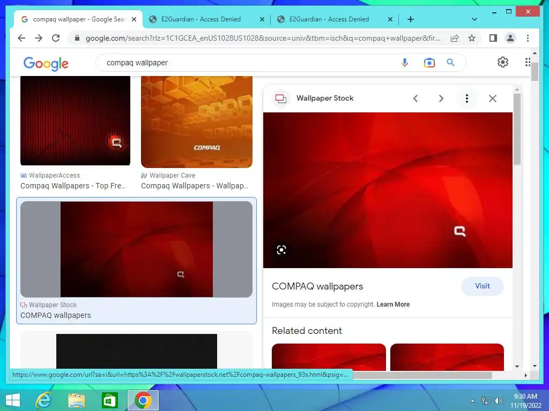Open second related content thumbnail
The image size is (549, 411).
[447, 357]
